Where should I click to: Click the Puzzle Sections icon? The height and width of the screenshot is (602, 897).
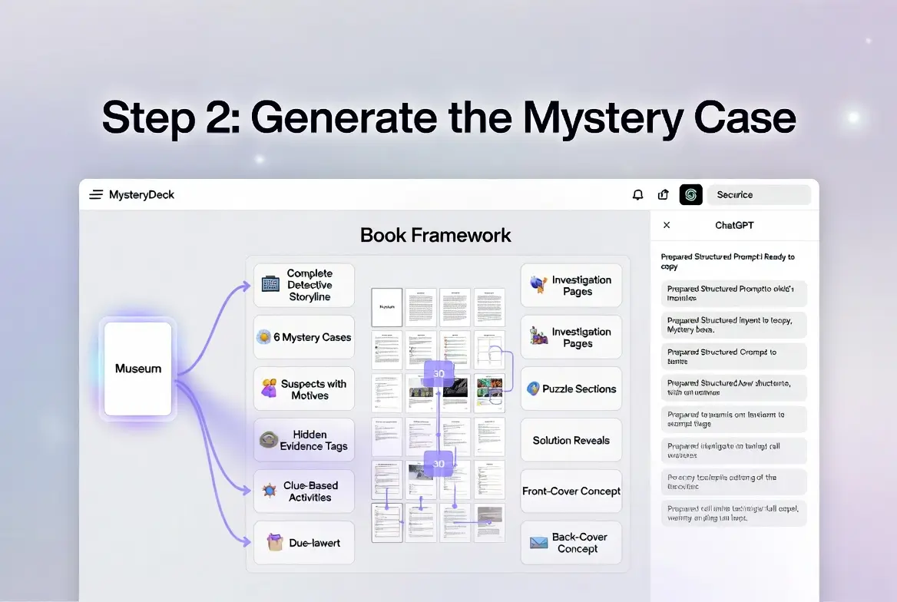pos(533,389)
